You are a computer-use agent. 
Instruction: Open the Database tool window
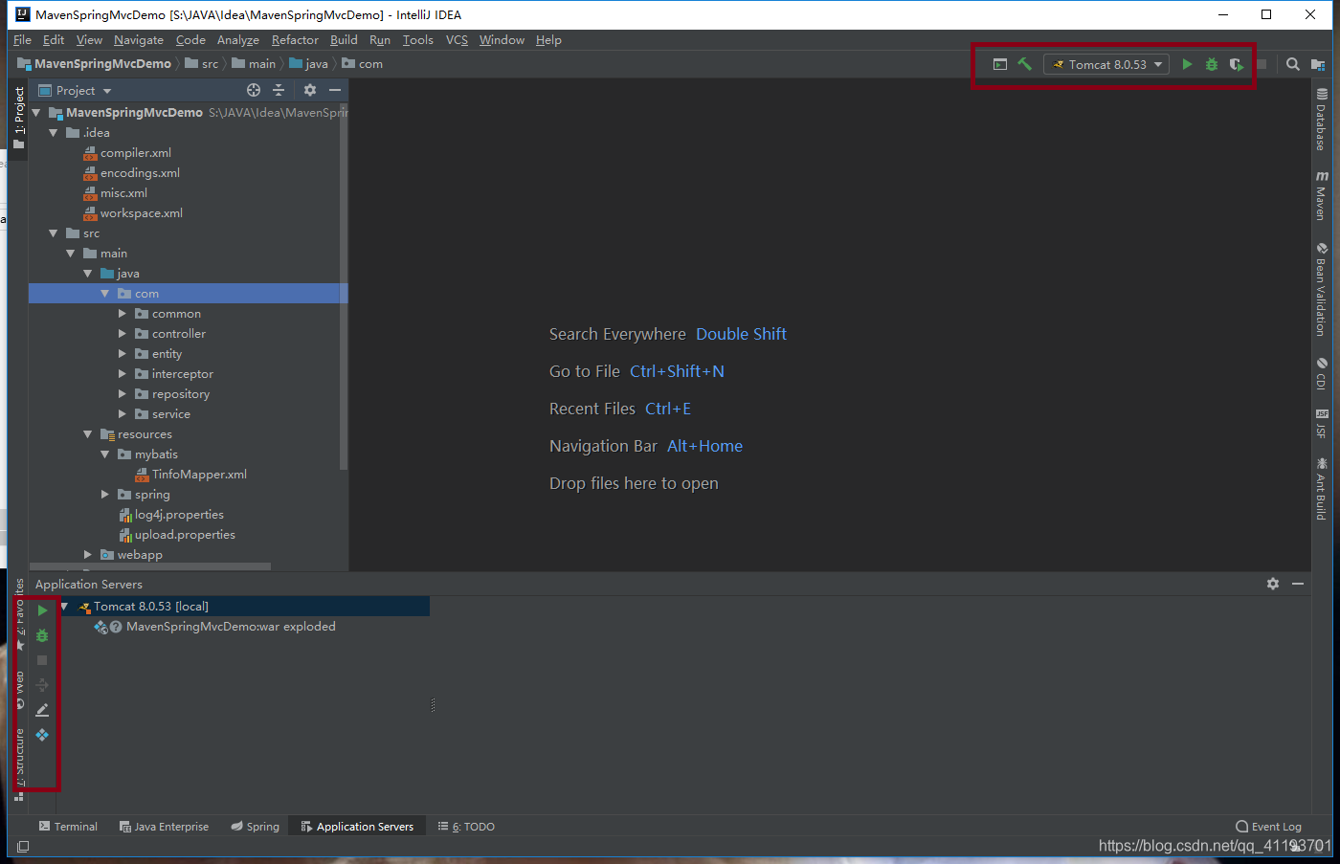click(1321, 120)
